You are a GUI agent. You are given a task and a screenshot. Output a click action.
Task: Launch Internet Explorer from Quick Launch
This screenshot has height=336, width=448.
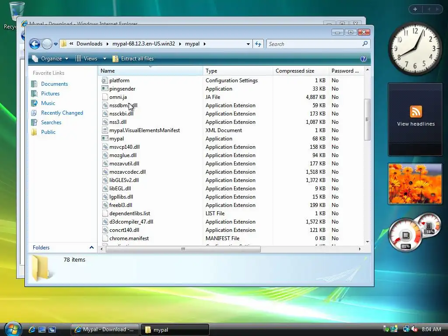pos(31,329)
